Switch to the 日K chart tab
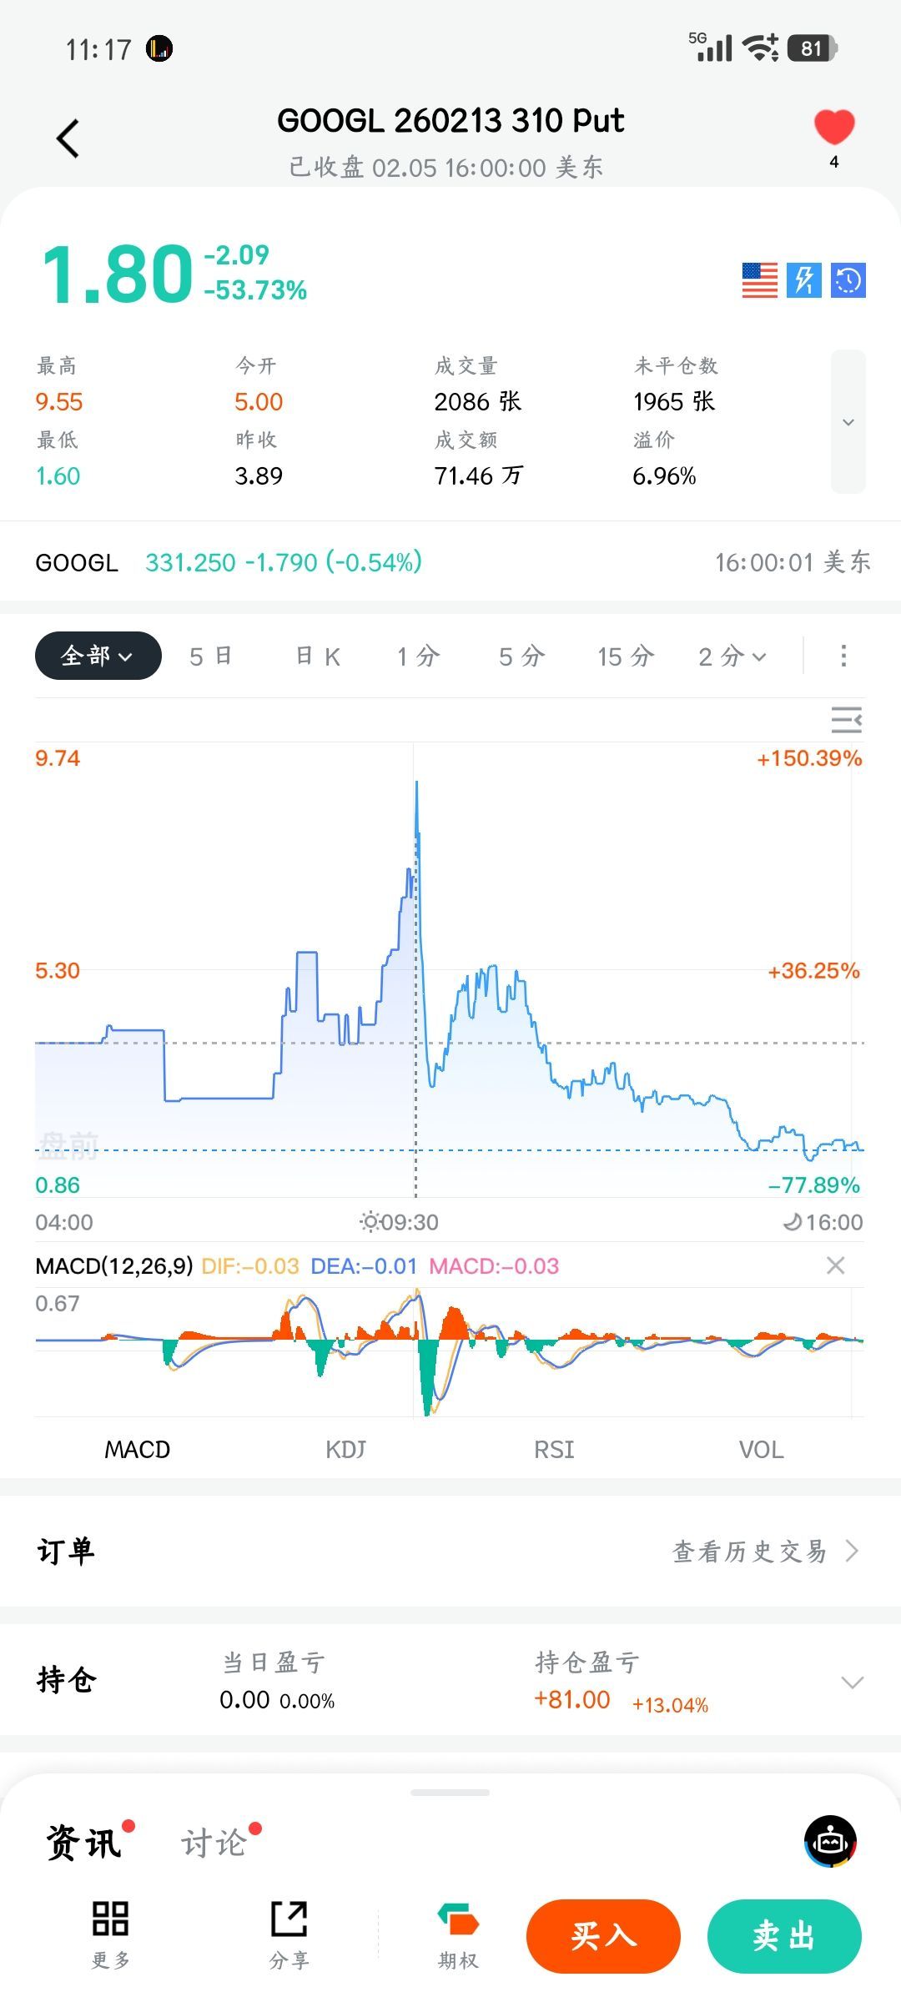Viewport: 901px width, 2002px height. tap(318, 656)
